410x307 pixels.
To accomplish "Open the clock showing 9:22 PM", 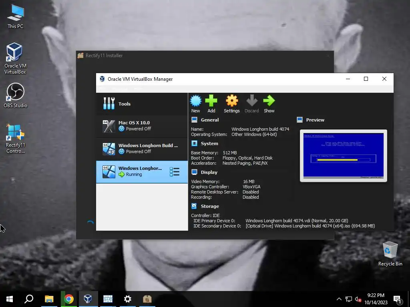I will 376,299.
